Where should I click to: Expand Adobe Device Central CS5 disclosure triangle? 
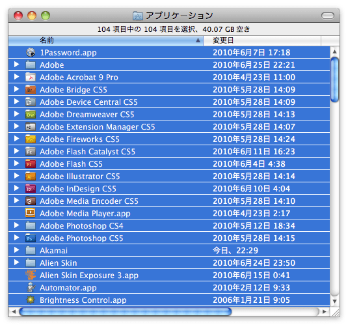tap(16, 102)
